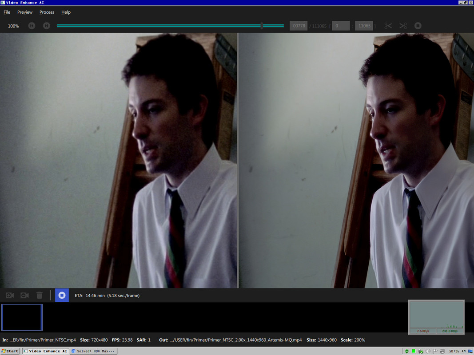Click the 2.6 KB/s upload rate
474x355 pixels.
[422, 331]
